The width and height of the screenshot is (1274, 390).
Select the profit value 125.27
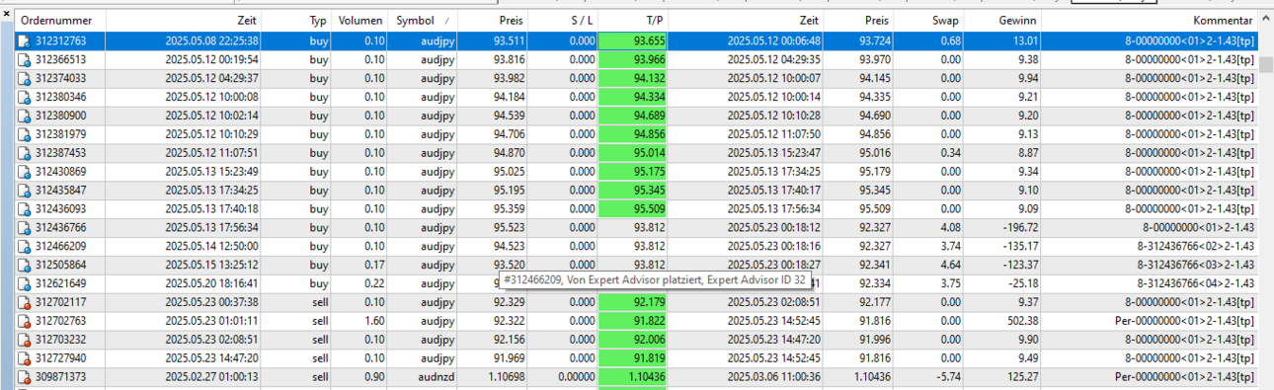click(x=1021, y=378)
